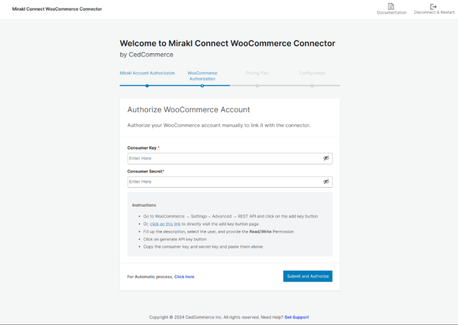Go to the Pricing Plan step

pos(257,73)
